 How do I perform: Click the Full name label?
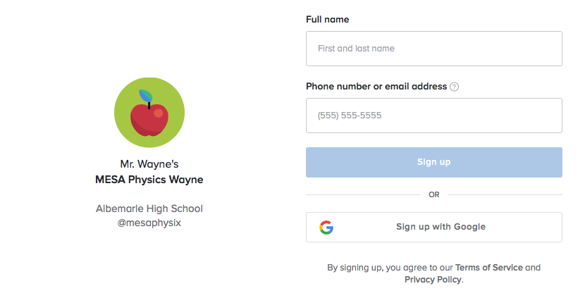tap(328, 20)
